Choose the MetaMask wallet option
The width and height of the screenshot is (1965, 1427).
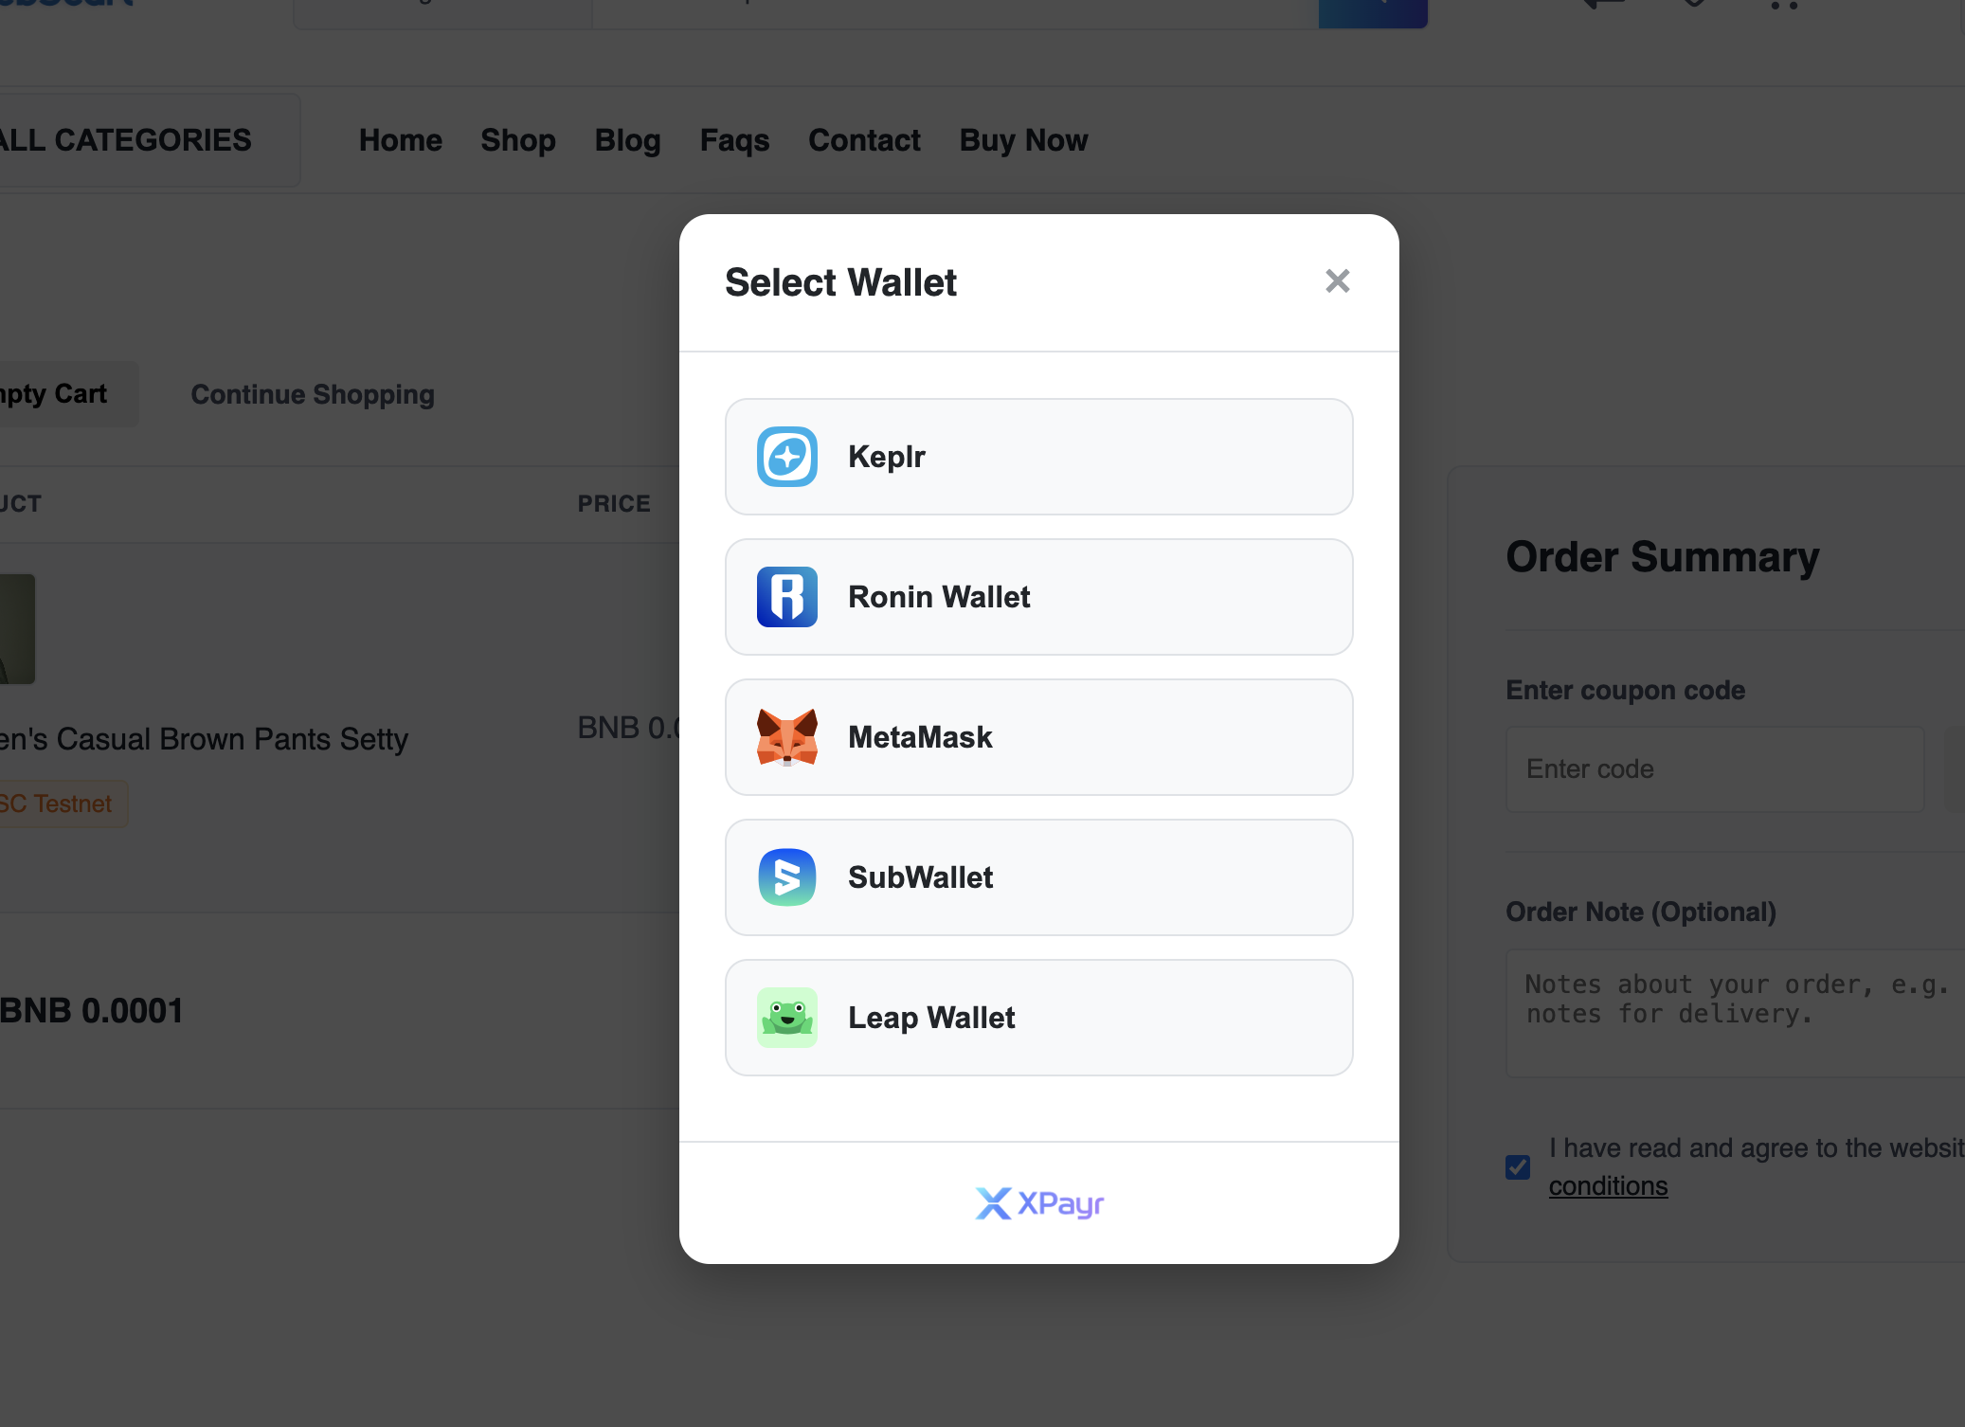tap(1038, 737)
